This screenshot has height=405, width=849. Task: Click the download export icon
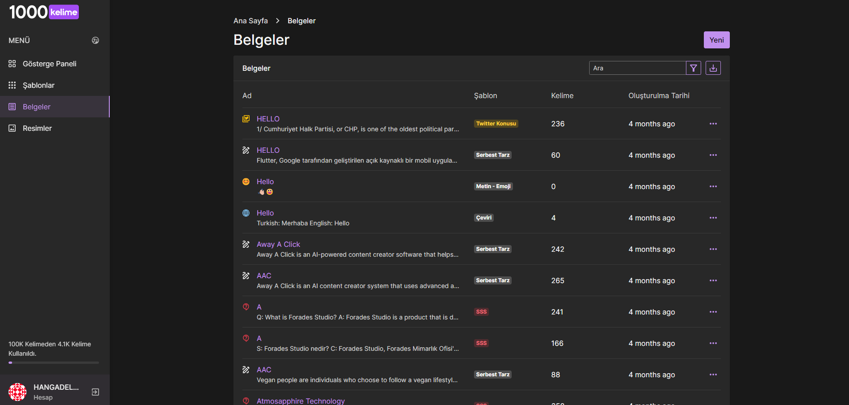pyautogui.click(x=713, y=68)
